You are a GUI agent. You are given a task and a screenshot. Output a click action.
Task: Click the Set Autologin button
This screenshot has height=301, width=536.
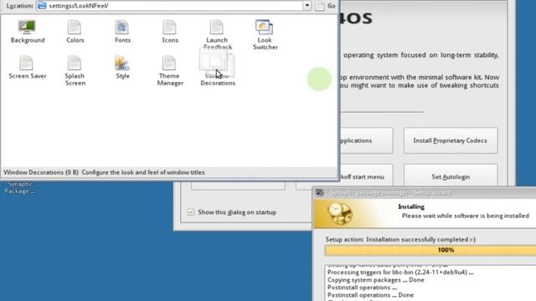click(x=451, y=176)
